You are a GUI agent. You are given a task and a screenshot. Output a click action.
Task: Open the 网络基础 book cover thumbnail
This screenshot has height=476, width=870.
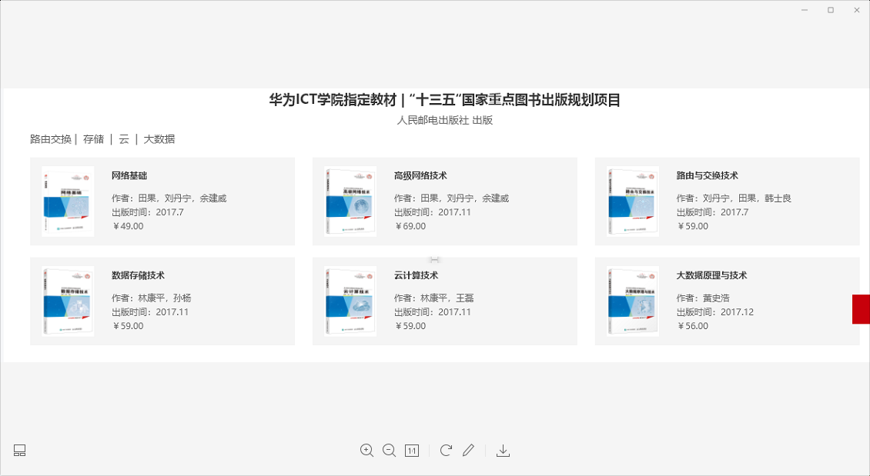coord(68,201)
